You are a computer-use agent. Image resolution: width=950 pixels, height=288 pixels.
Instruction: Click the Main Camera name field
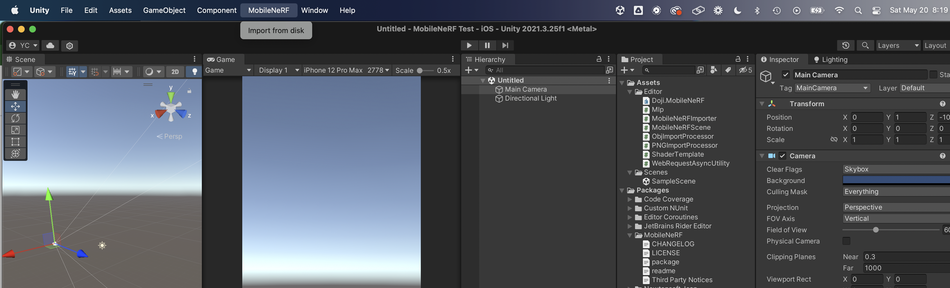tap(860, 75)
